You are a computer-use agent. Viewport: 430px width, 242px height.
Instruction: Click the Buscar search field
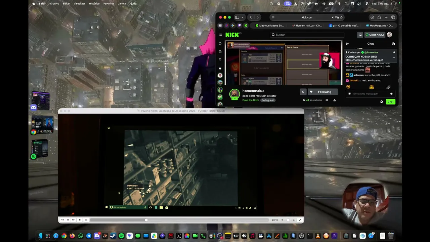tap(307, 35)
